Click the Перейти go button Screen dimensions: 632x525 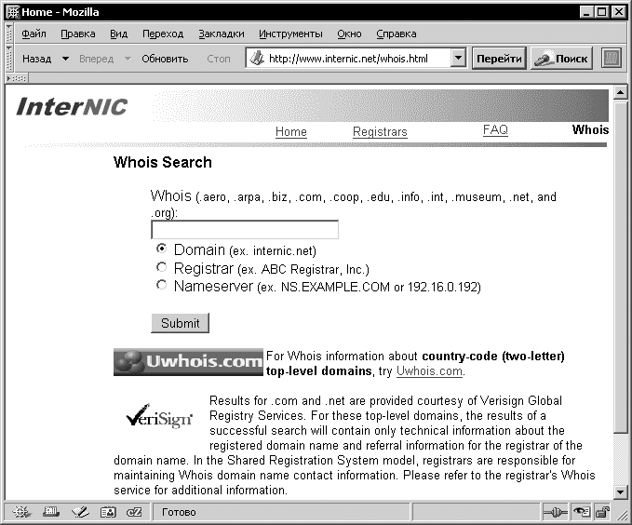point(499,59)
